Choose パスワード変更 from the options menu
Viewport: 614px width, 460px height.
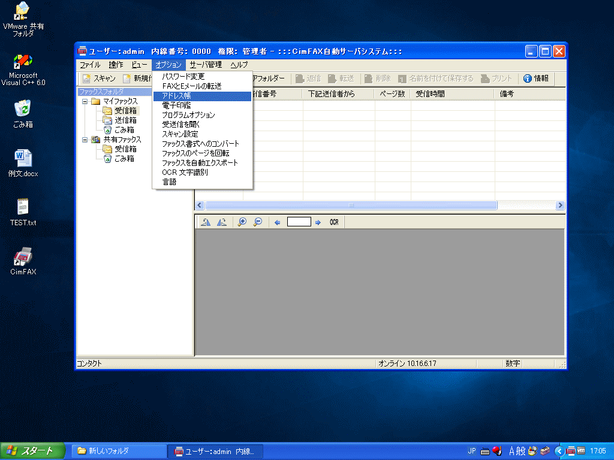coord(202,77)
